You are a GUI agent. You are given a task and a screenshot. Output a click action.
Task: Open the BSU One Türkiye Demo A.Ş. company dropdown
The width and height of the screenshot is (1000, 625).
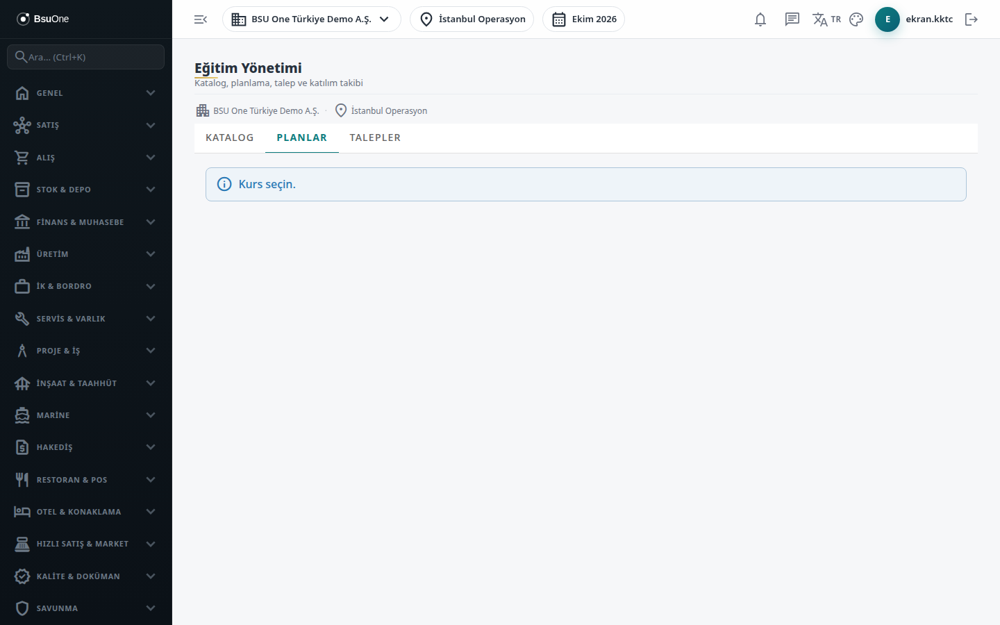point(312,19)
